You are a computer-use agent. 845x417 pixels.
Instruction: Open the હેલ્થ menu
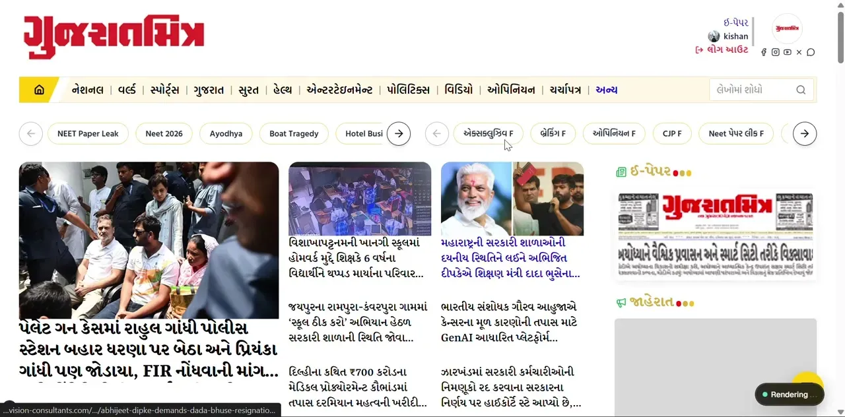coord(283,90)
